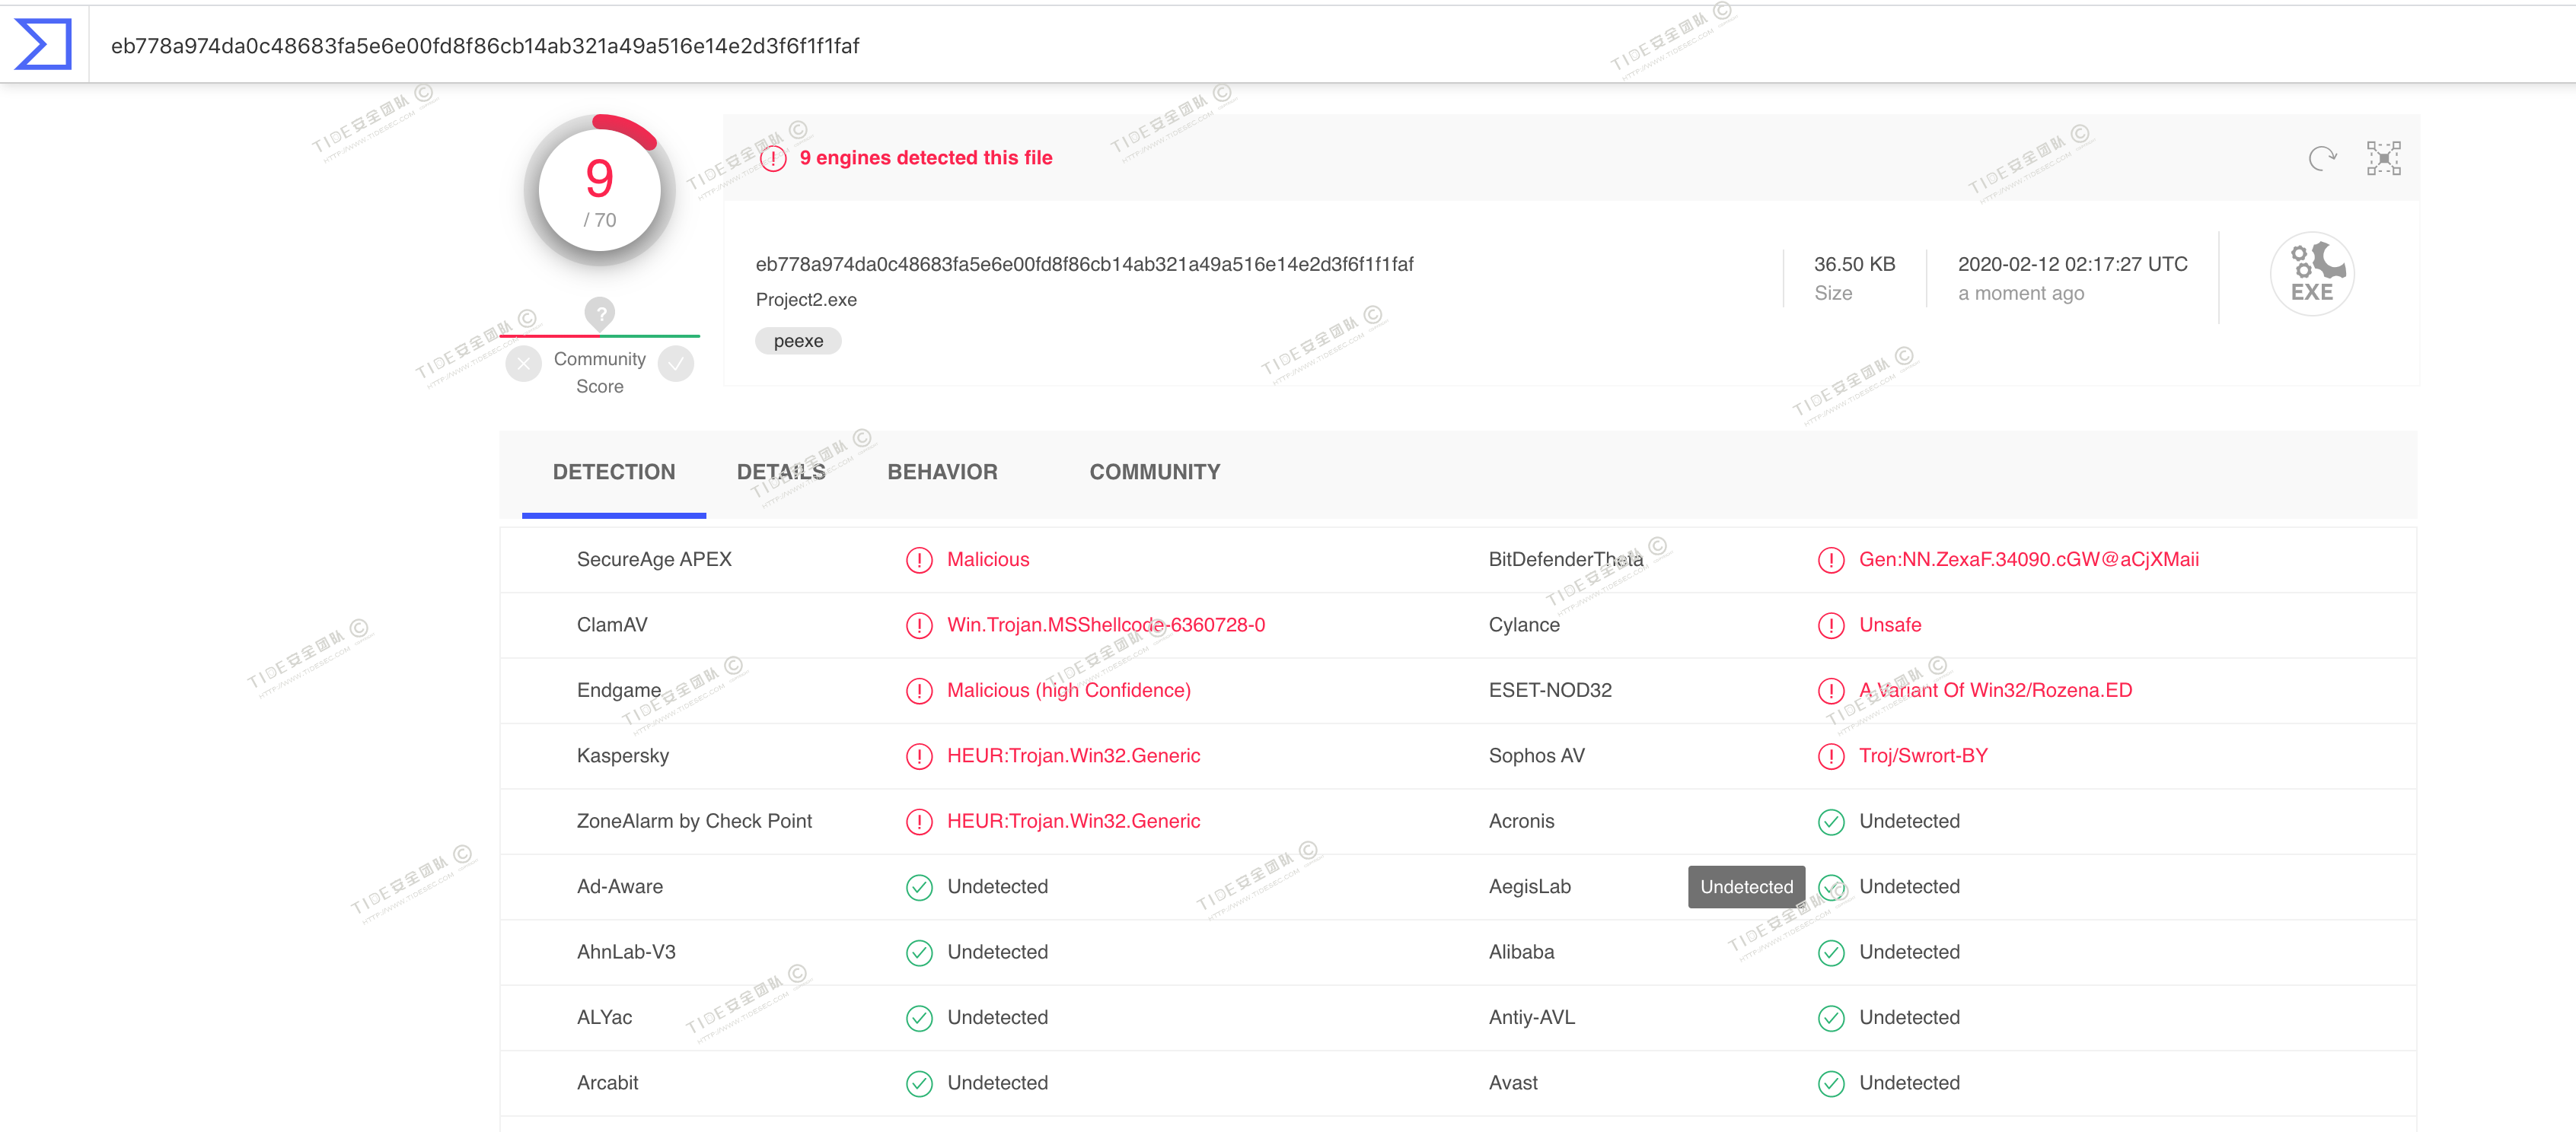Viewport: 2576px width, 1132px height.
Task: Click the reanalyze refresh icon
Action: pyautogui.click(x=2322, y=158)
